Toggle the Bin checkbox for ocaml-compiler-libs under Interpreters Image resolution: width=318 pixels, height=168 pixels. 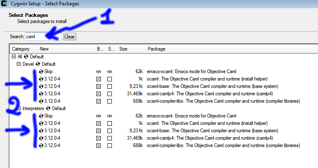click(x=99, y=146)
